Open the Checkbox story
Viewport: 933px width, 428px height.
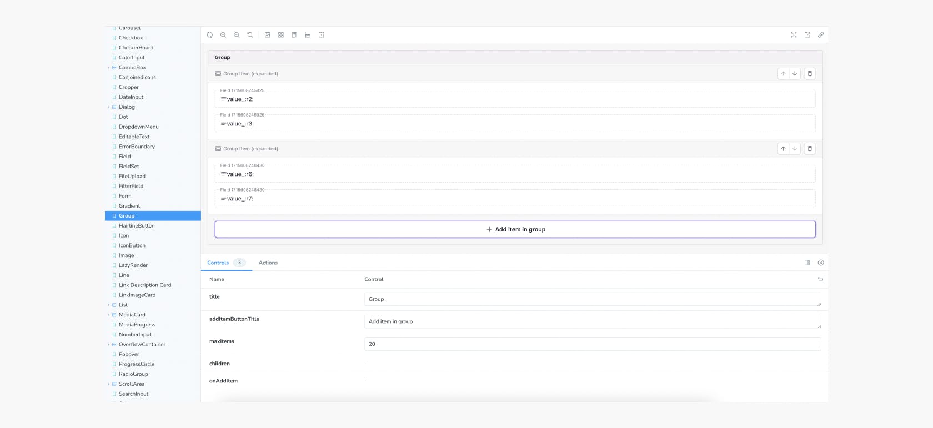131,38
